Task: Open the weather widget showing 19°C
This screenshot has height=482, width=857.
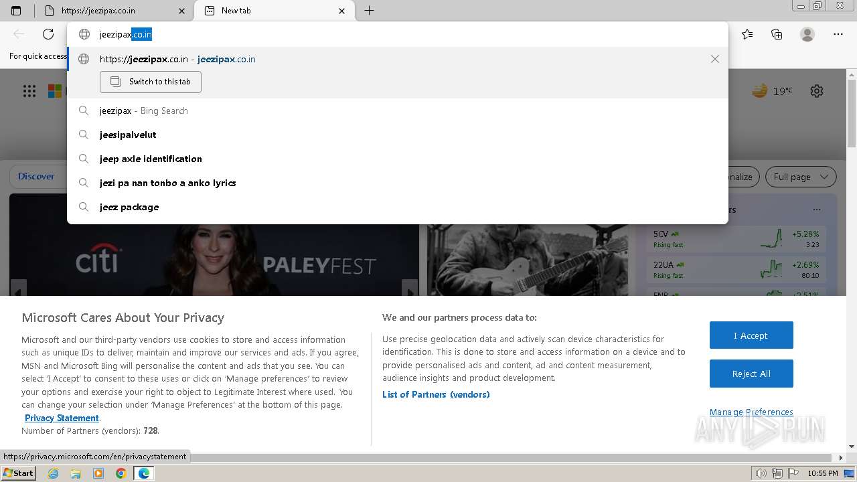Action: click(x=772, y=91)
